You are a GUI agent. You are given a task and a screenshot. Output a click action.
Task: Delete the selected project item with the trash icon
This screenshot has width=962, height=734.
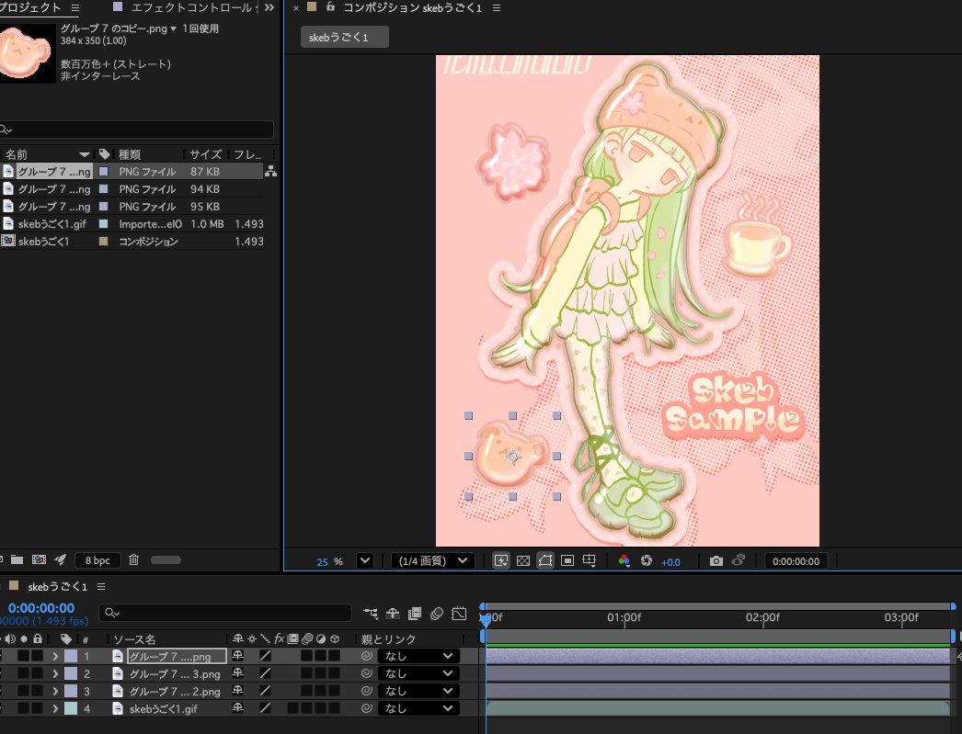[x=133, y=559]
